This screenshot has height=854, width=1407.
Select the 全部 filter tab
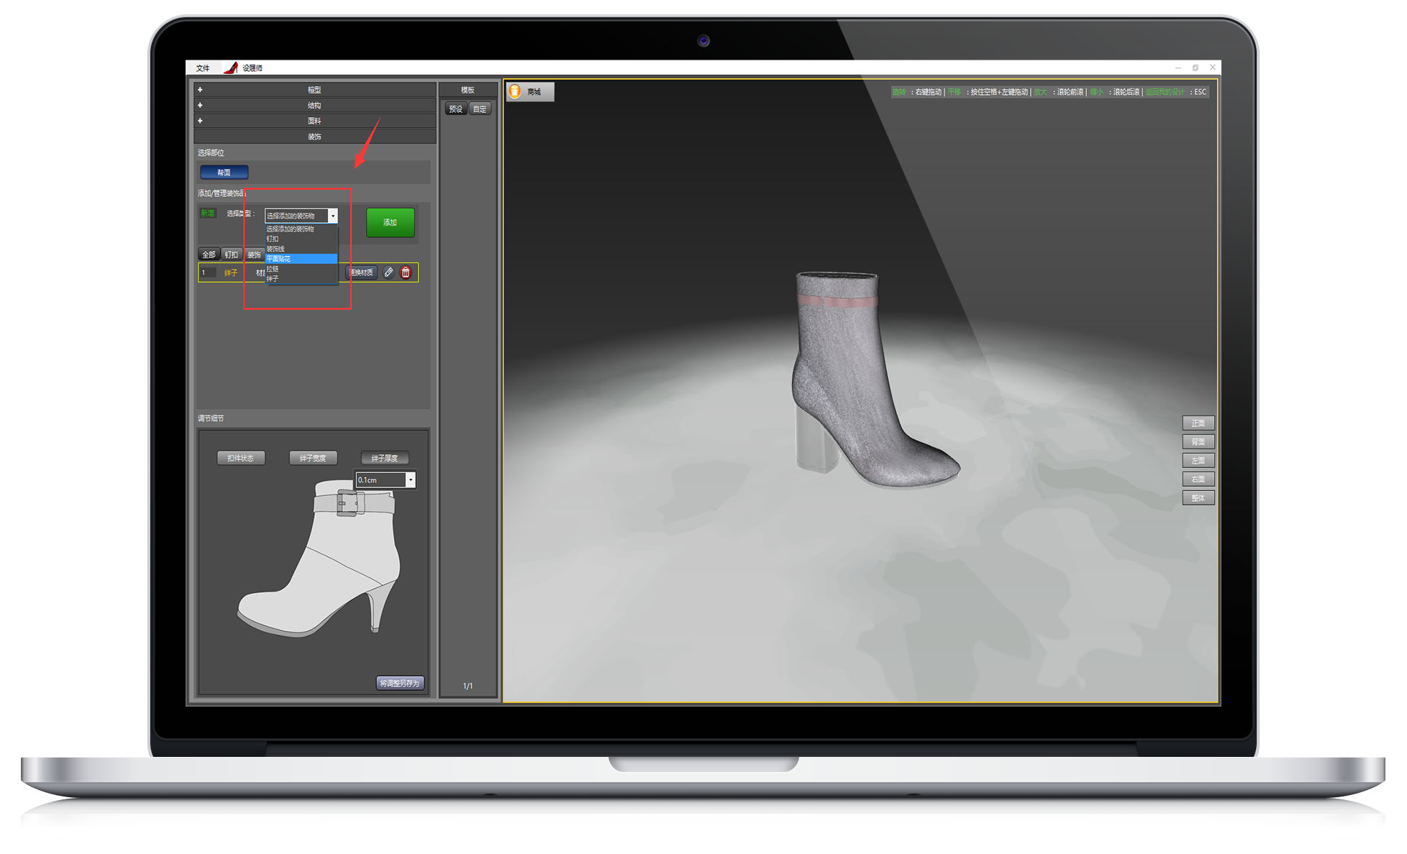(209, 254)
